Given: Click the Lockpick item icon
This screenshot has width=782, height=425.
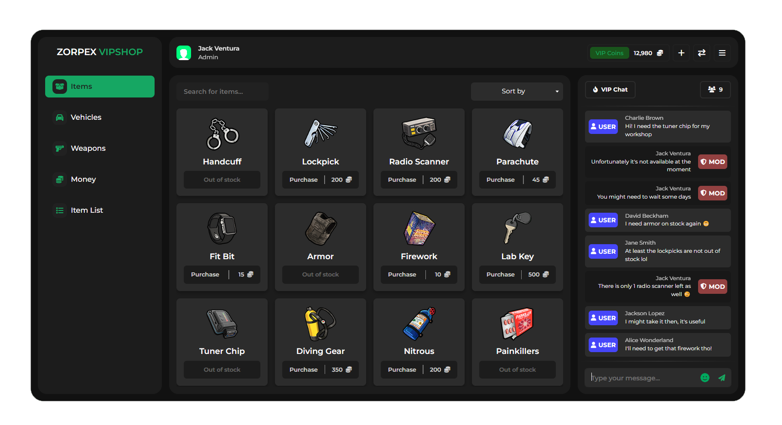Looking at the screenshot, I should click(321, 133).
